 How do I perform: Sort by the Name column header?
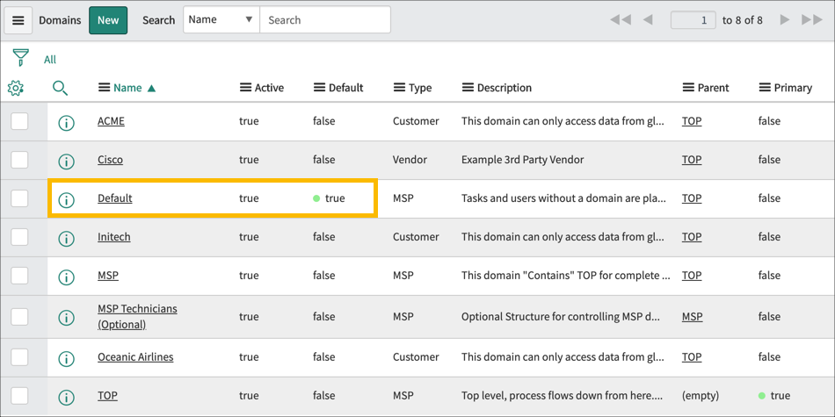[127, 88]
